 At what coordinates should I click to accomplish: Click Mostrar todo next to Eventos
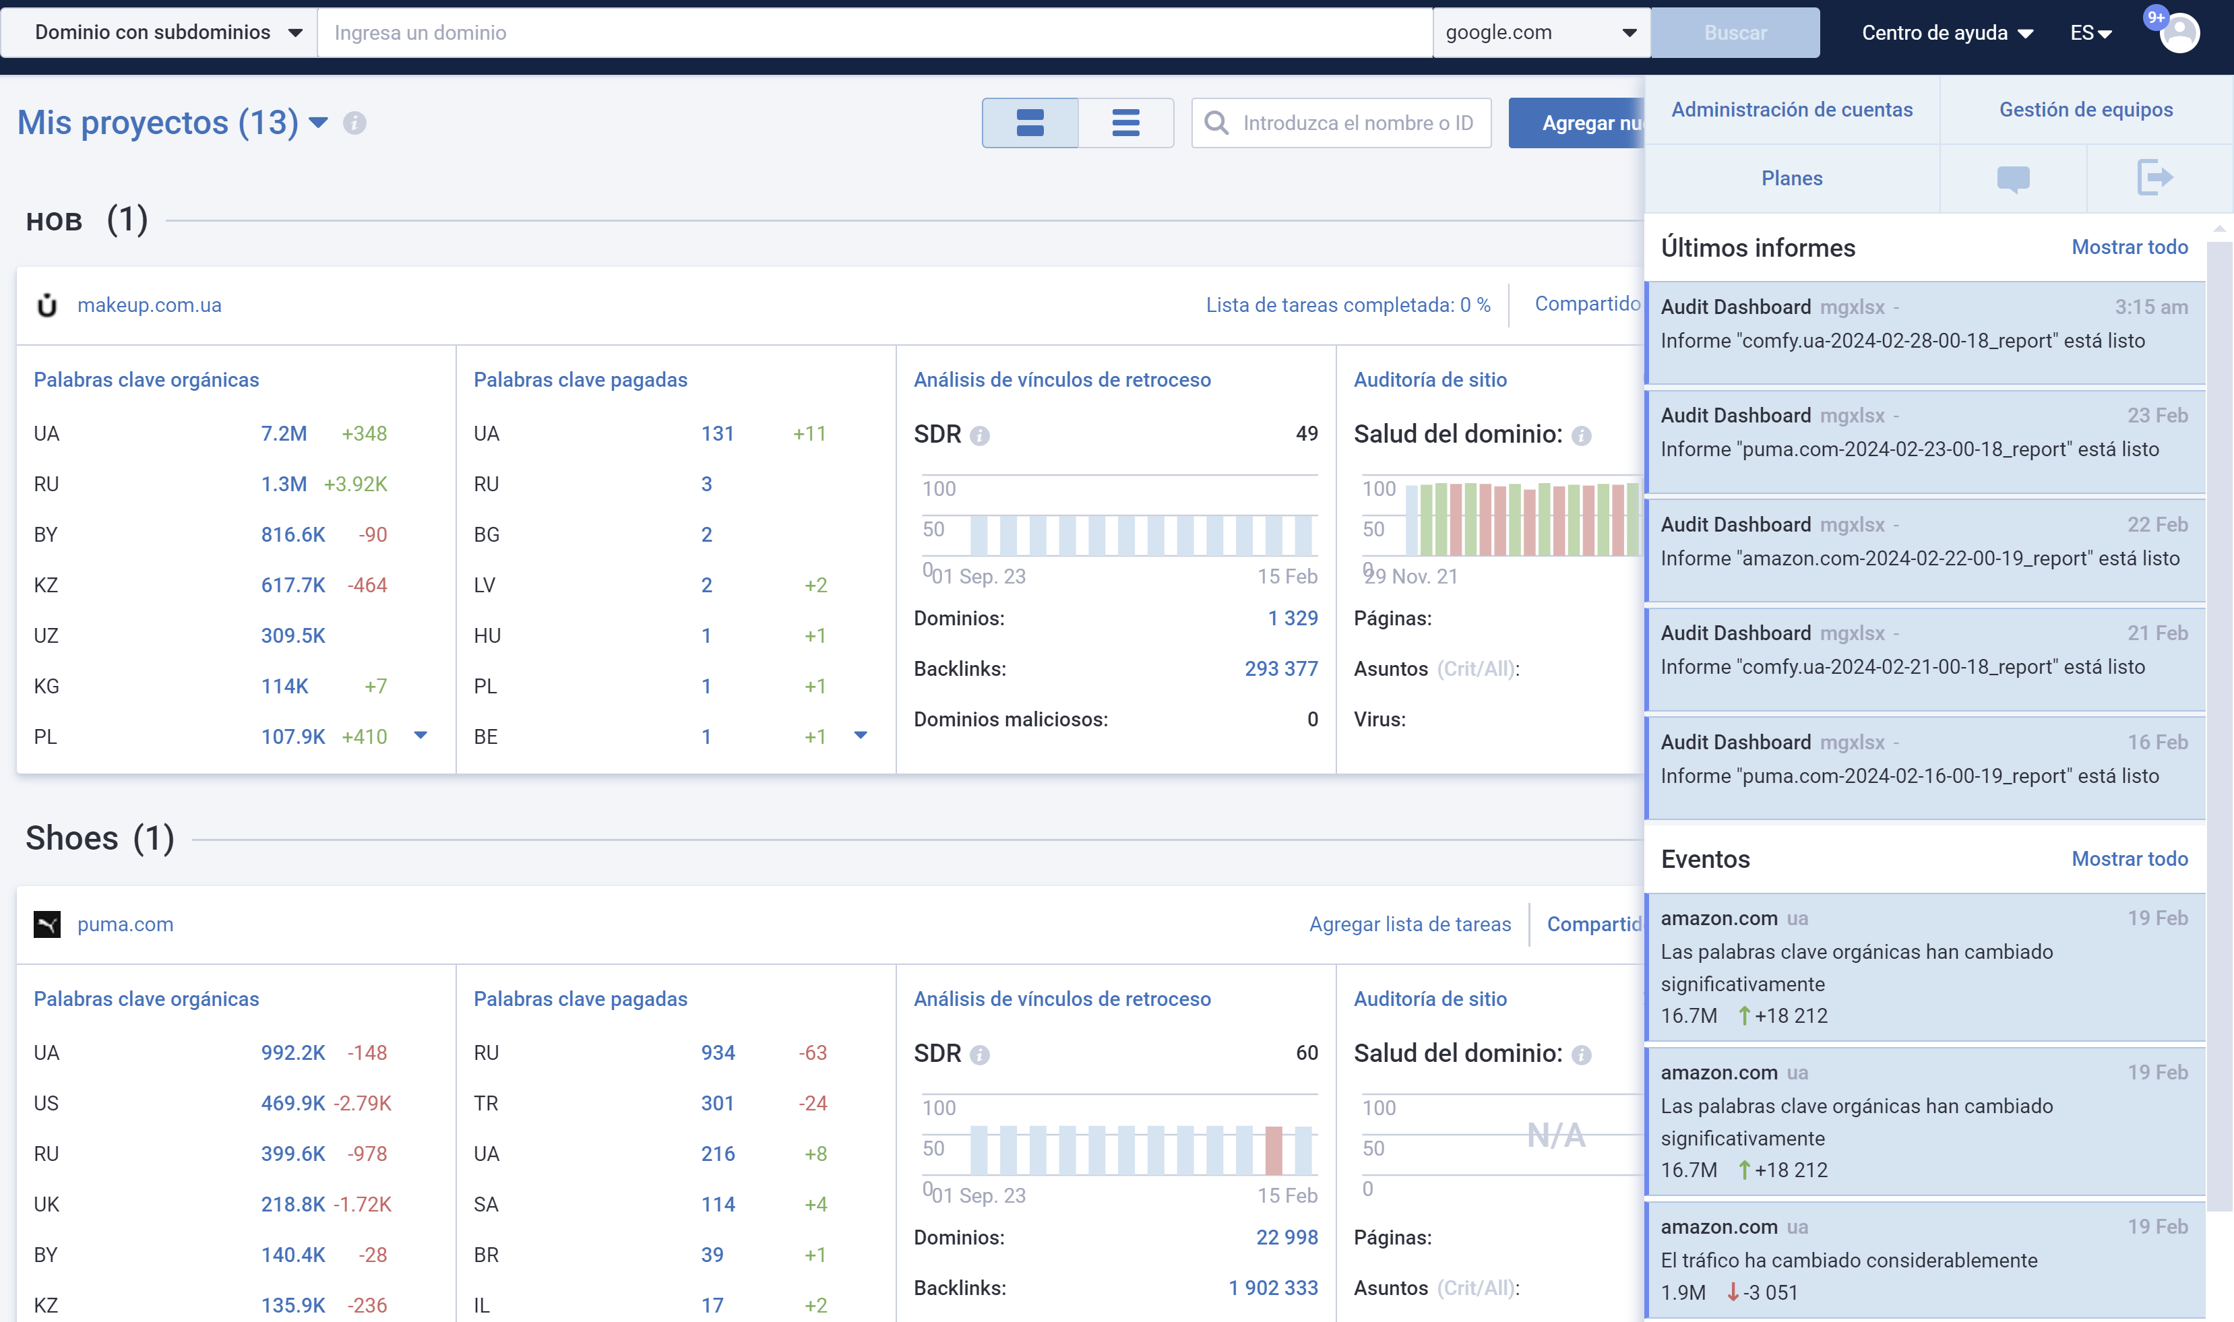(2129, 859)
